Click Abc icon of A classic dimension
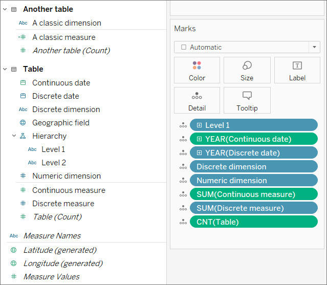This screenshot has width=327, height=285. tap(23, 23)
